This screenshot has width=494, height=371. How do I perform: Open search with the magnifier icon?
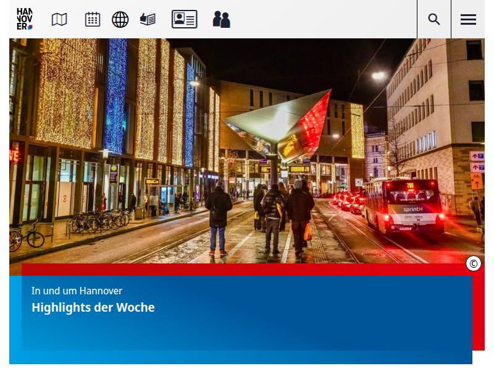click(x=434, y=19)
